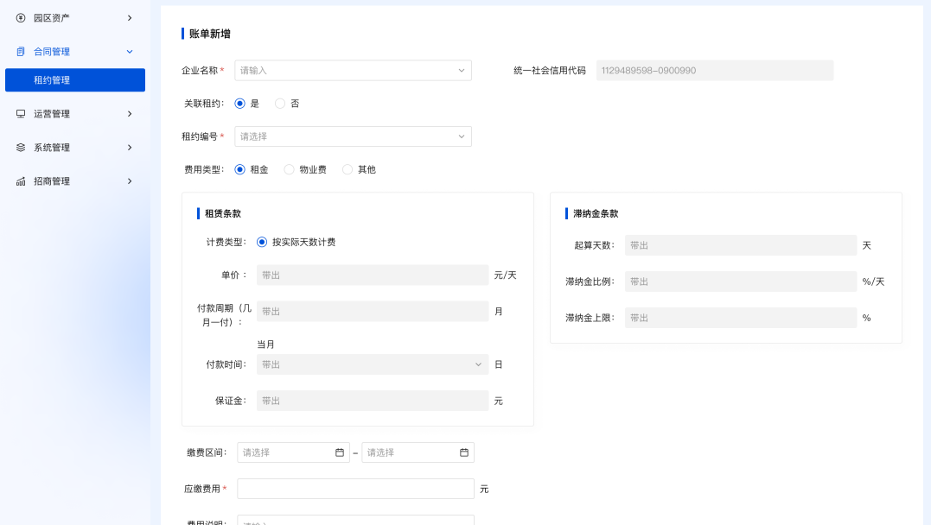Open the 付款时间 day dropdown
Viewport: 931px width, 525px height.
(372, 365)
